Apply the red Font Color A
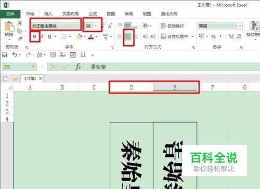Screen dimensions: 260x189 91,36
